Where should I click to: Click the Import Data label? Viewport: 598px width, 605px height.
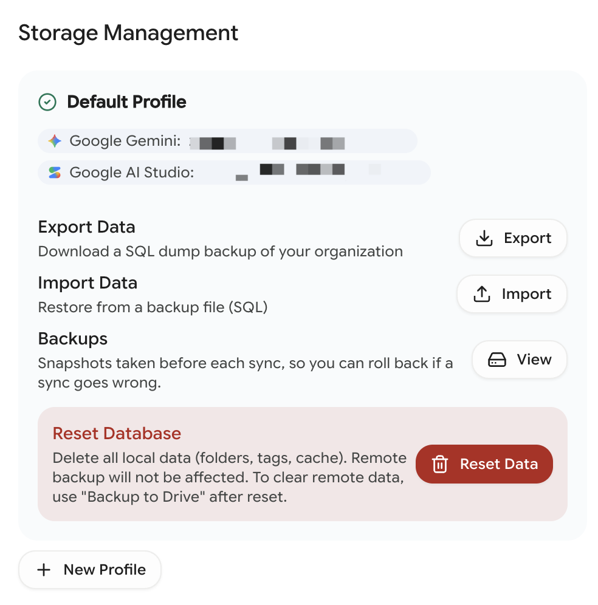pyautogui.click(x=88, y=283)
